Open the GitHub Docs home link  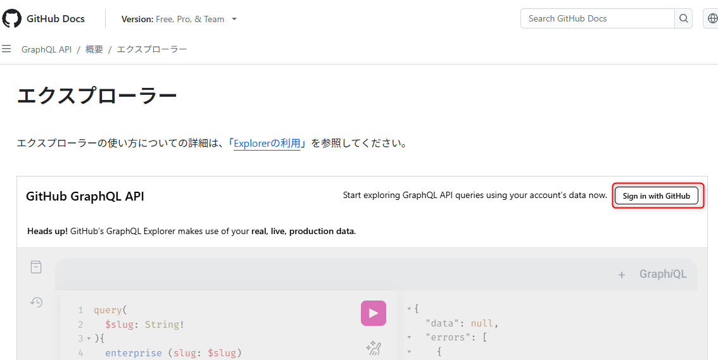(x=56, y=19)
